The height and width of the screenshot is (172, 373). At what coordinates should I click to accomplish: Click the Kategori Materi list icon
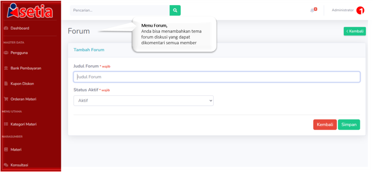click(6, 124)
